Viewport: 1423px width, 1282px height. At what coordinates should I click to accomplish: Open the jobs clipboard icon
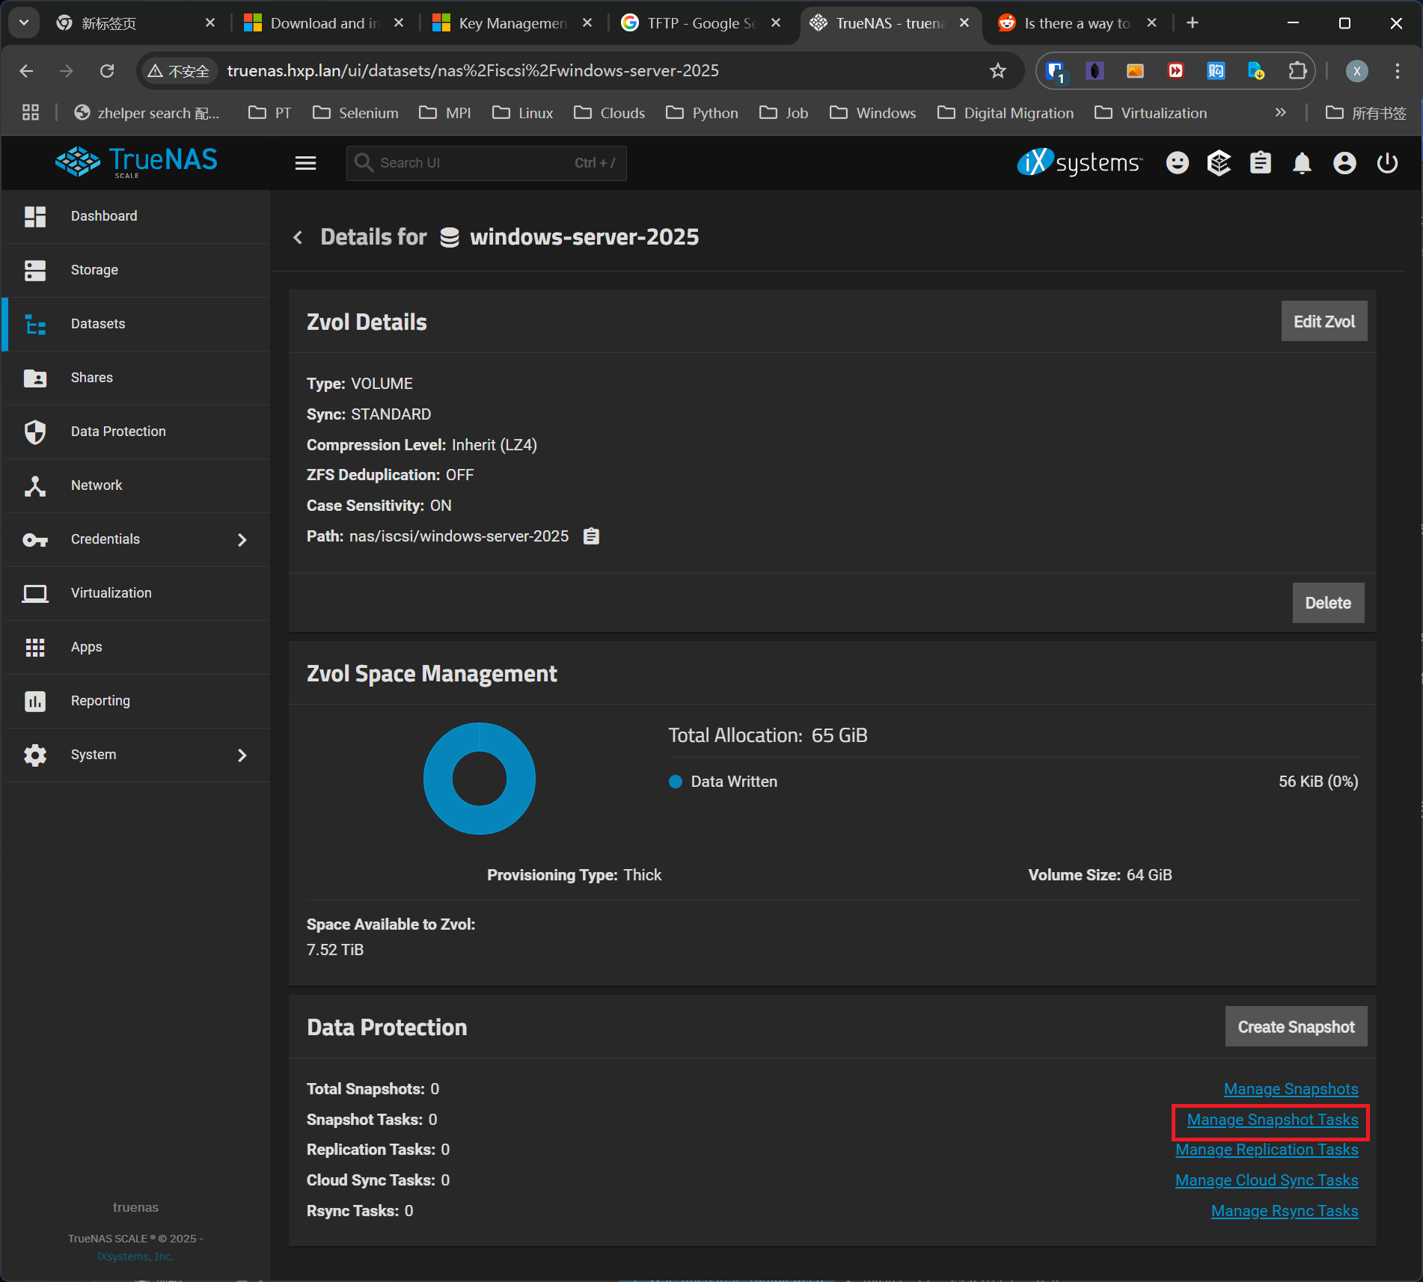(x=1261, y=163)
